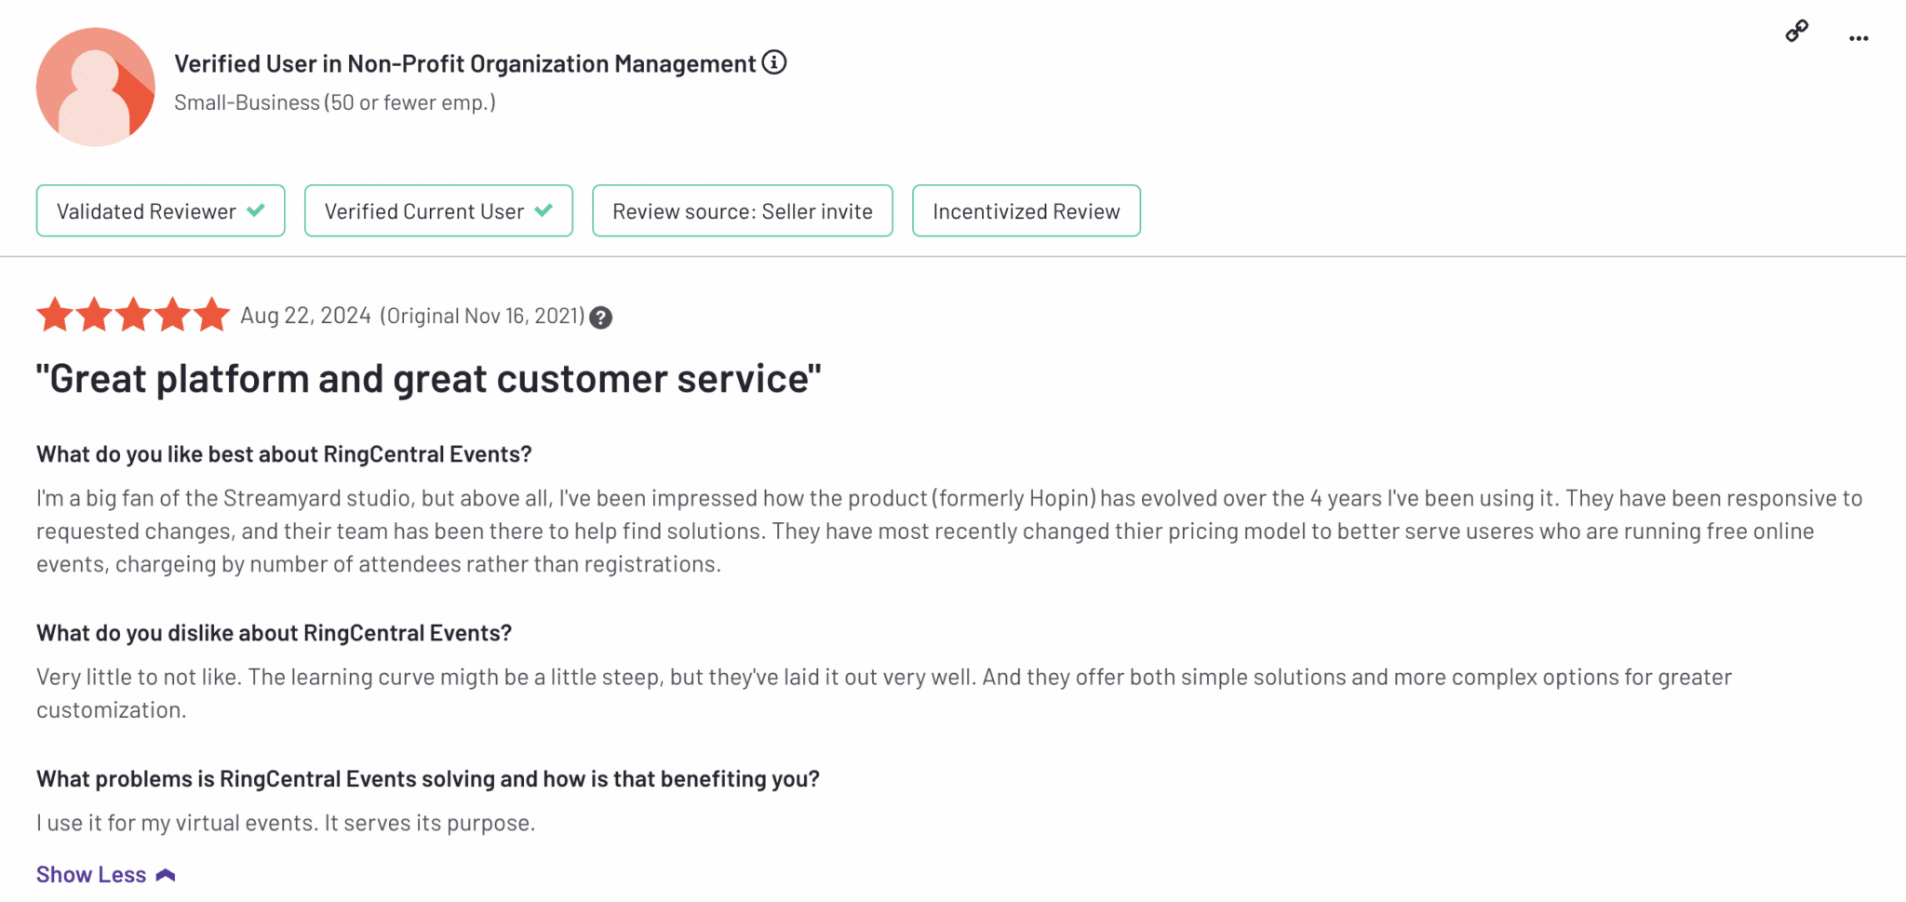Open the "Great platform and great customer service" title
Viewport: 1906px width, 902px height.
[x=428, y=379]
